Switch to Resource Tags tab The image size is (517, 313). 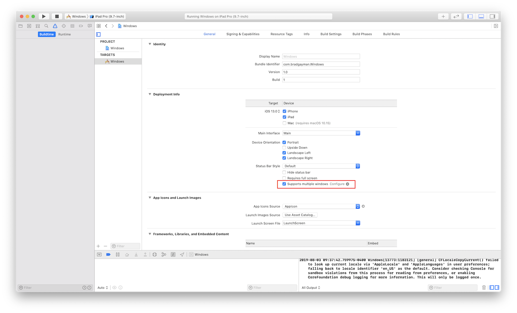[282, 34]
